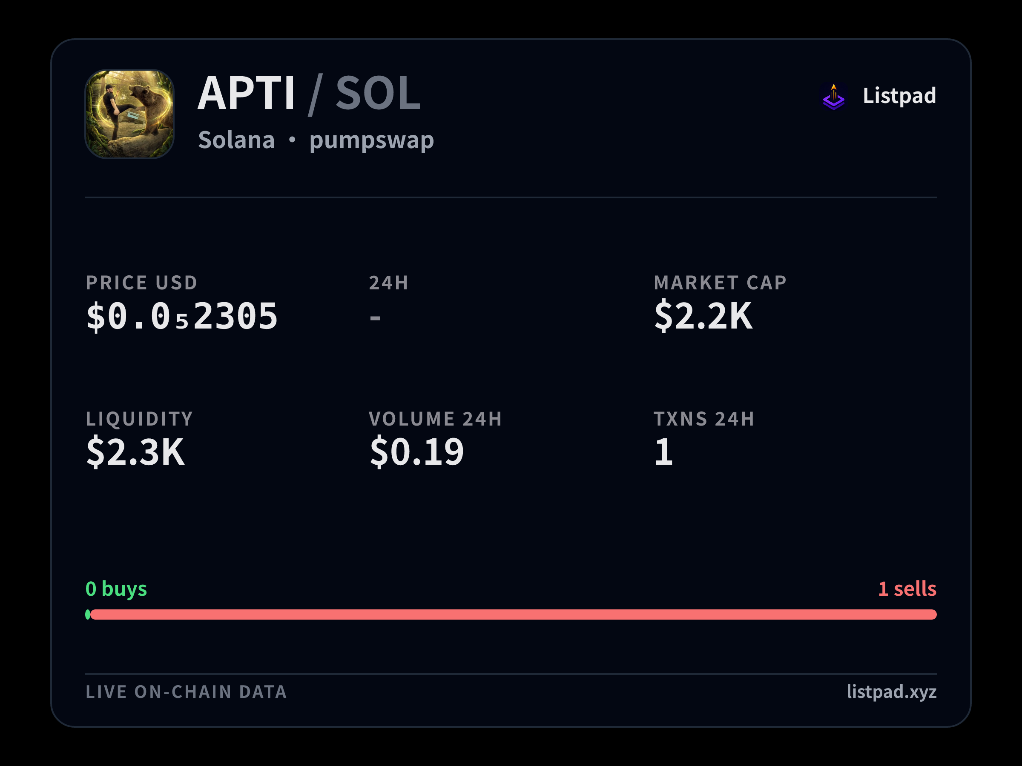The image size is (1022, 766).
Task: Click the Listpad rocket logo icon
Action: [833, 97]
